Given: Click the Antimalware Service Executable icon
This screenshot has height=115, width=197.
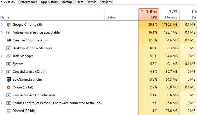Looking at the screenshot, I should point(8,32).
